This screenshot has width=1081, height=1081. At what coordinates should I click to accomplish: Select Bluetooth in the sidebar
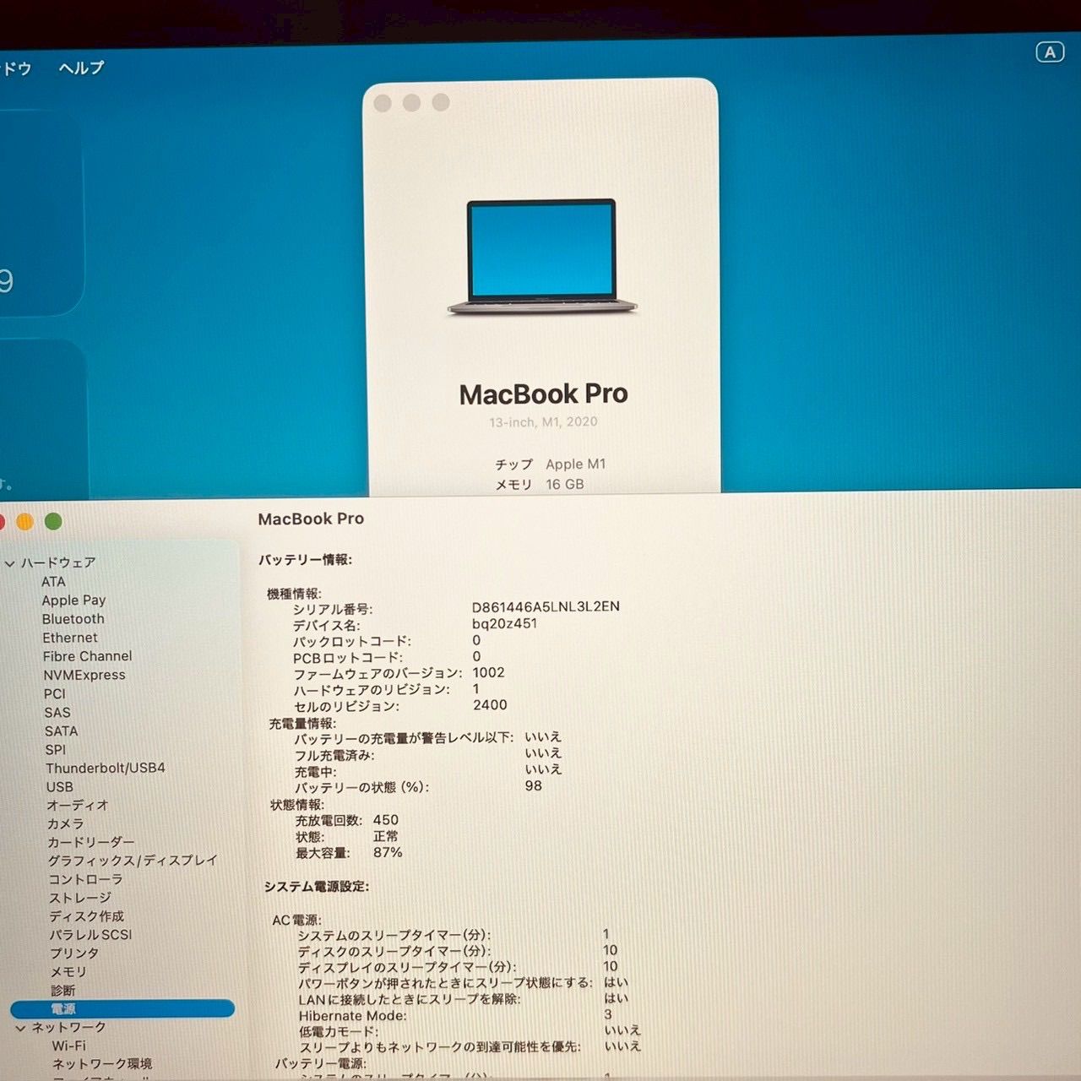(x=73, y=619)
